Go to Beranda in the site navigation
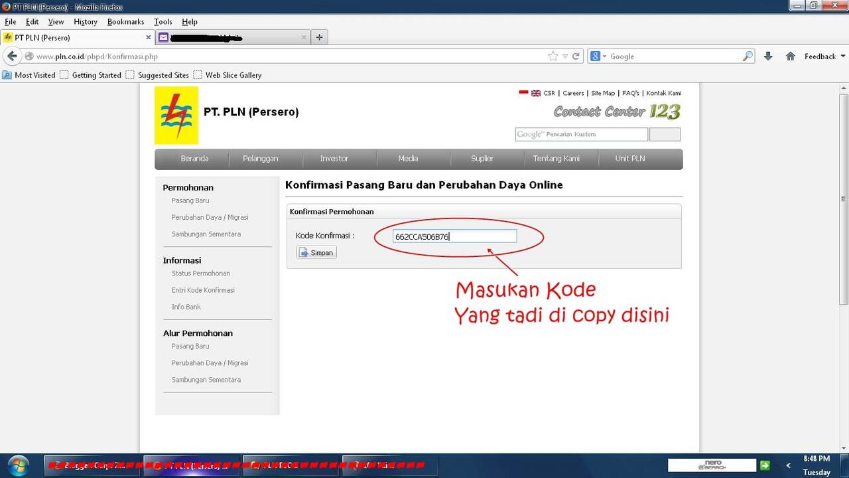849x478 pixels. point(194,159)
